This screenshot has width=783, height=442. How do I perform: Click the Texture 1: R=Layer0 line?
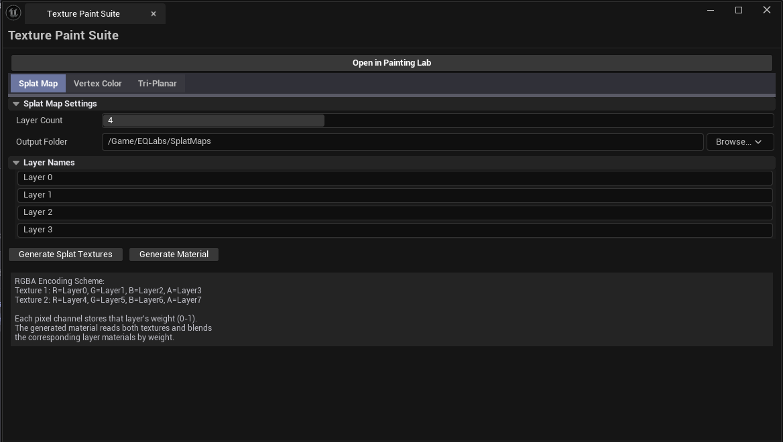(x=108, y=291)
